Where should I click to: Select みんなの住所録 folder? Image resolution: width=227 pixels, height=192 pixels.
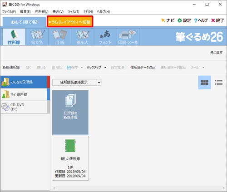point(25,82)
